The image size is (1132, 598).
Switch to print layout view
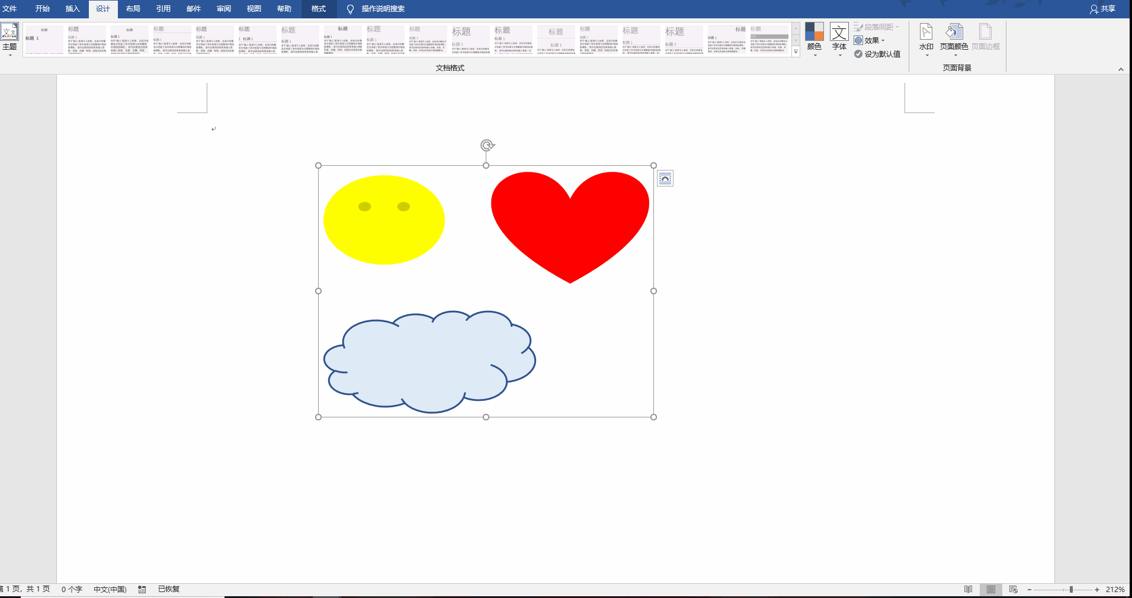click(x=991, y=589)
